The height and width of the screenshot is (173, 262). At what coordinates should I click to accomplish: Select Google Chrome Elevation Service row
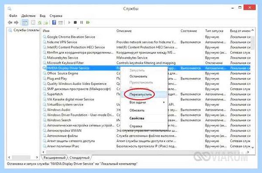click(x=146, y=37)
